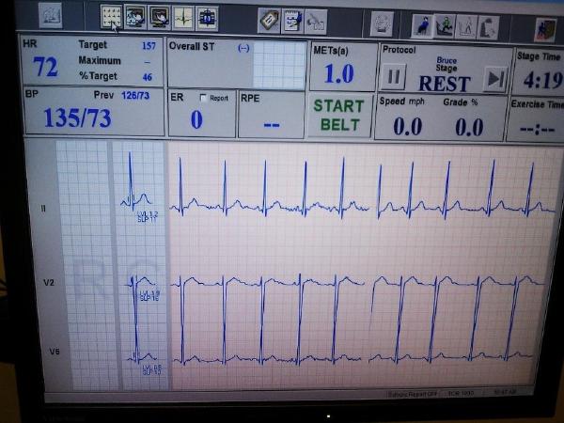
Task: Click the lead grid layout toolbar icon
Action: (112, 16)
